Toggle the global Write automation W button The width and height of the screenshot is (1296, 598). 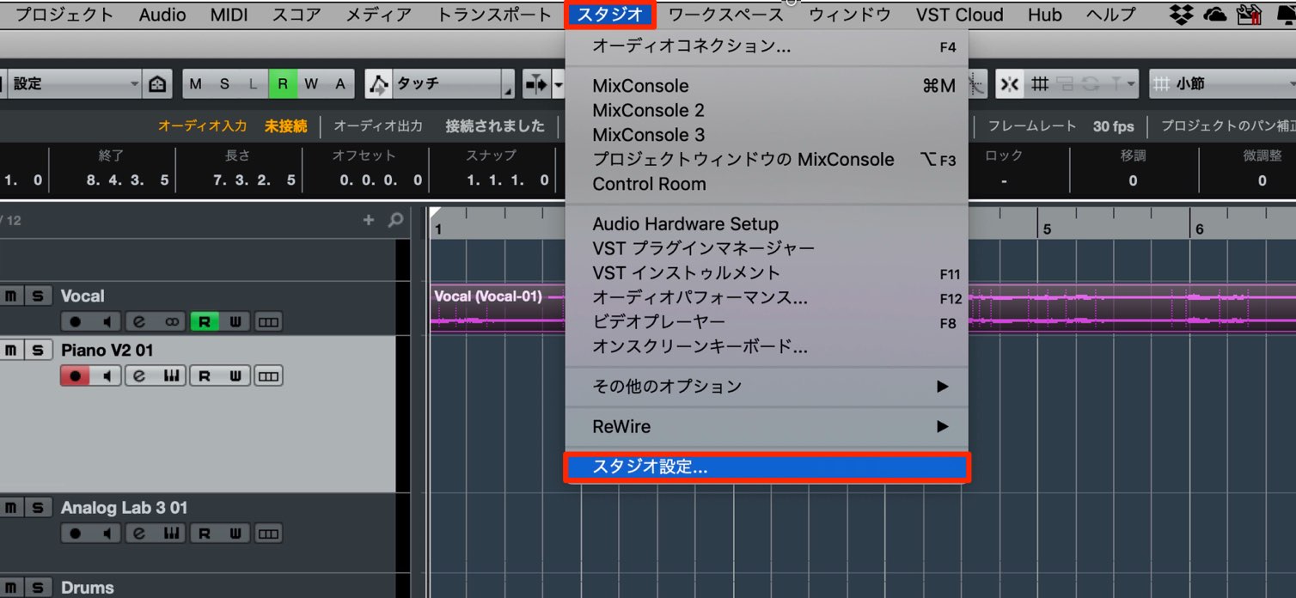(311, 83)
